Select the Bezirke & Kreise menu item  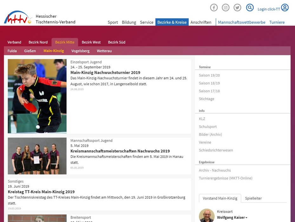coord(172,22)
